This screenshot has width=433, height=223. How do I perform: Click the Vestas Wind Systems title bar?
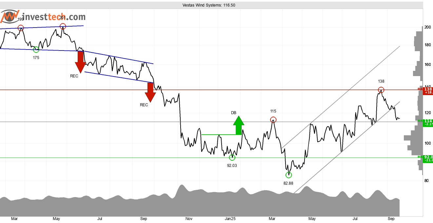(x=209, y=5)
